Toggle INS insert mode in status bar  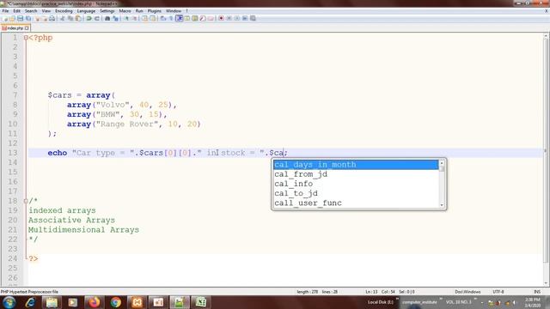tap(537, 292)
